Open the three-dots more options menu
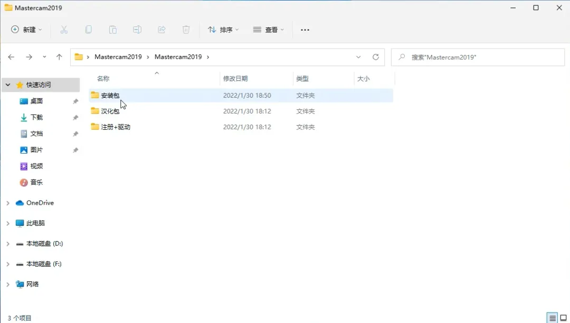 pos(305,30)
